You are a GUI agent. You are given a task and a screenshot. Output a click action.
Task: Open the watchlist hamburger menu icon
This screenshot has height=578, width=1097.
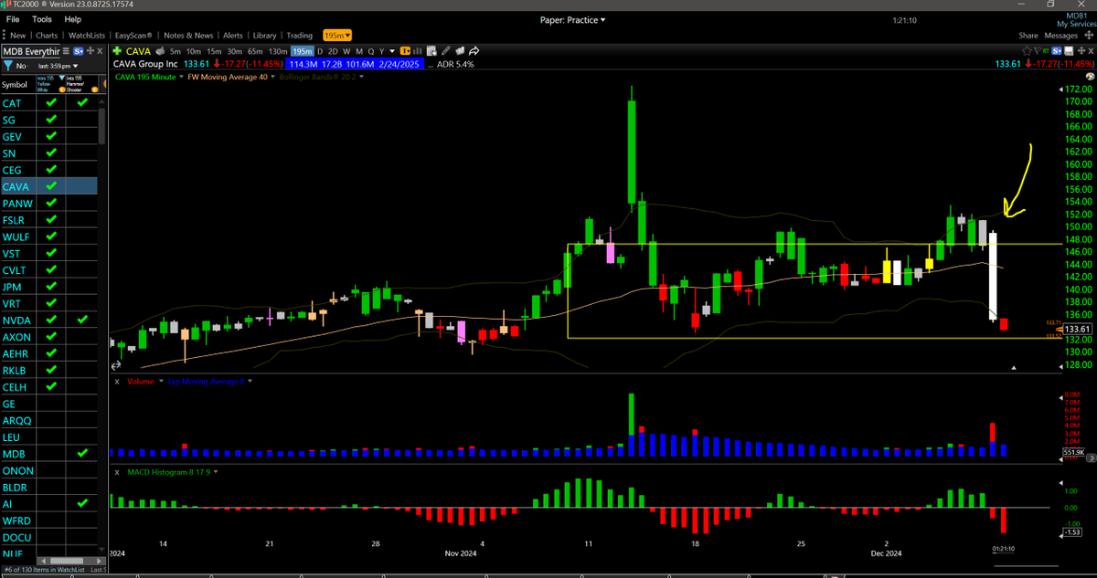66,51
